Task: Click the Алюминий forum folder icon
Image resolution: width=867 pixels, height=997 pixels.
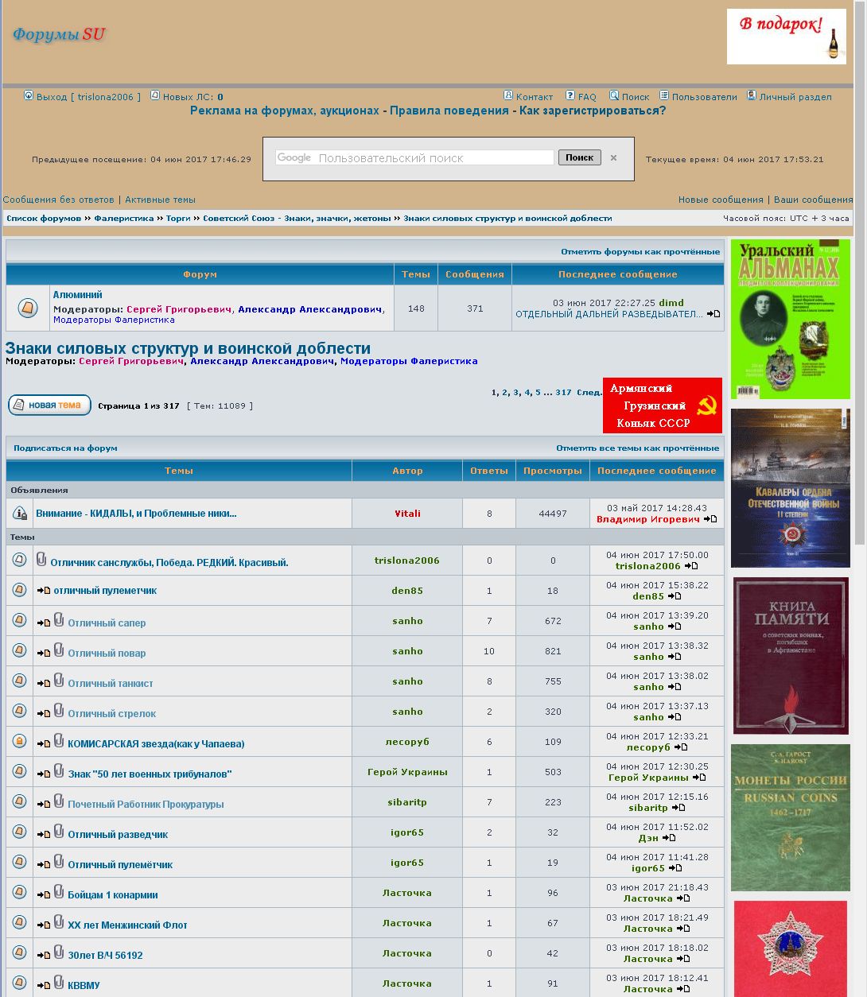Action: click(x=27, y=308)
